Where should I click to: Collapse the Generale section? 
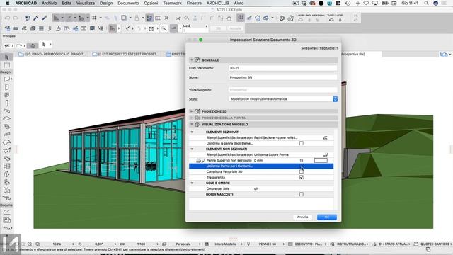click(192, 59)
